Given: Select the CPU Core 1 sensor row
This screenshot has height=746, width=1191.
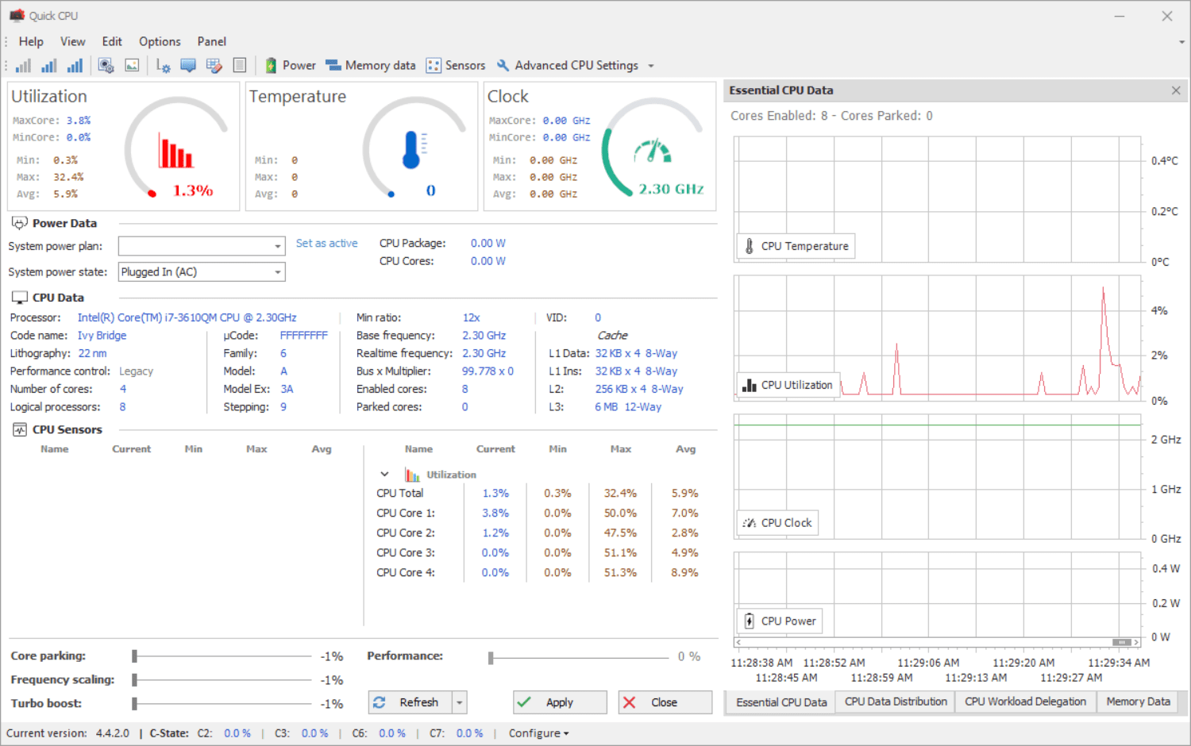Looking at the screenshot, I should point(538,513).
